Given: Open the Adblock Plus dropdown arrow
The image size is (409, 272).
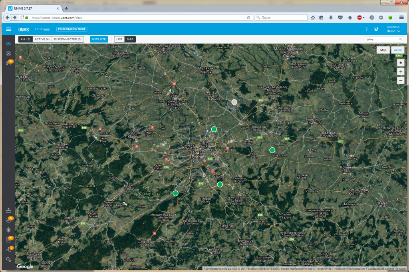Looking at the screenshot, I should tap(363, 18).
